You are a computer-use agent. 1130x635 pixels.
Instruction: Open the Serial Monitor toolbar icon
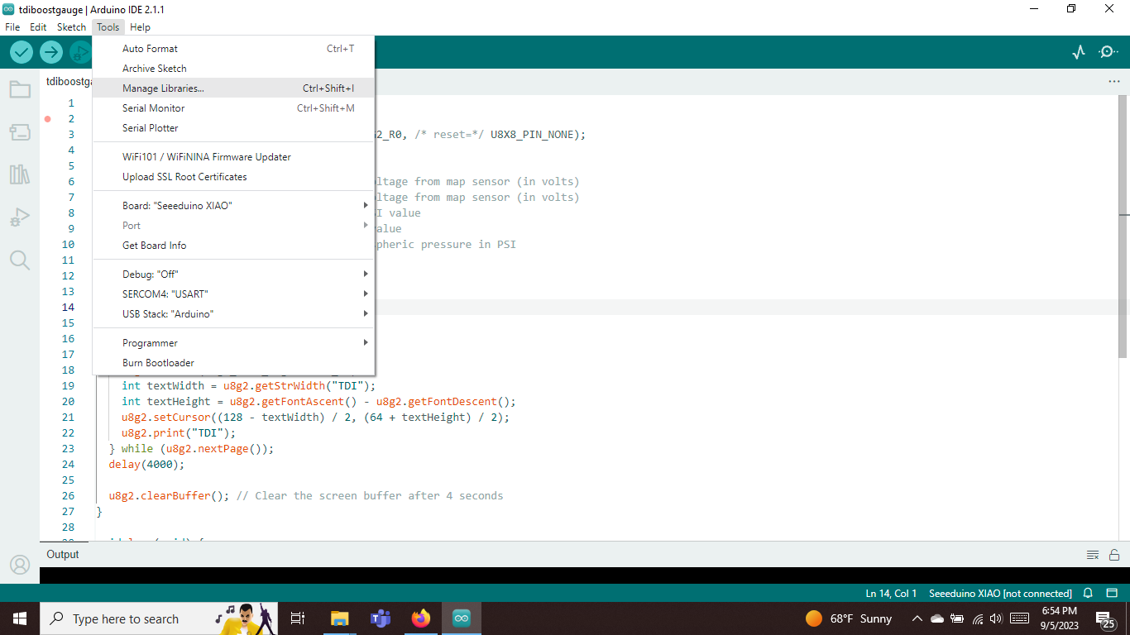pos(1108,52)
